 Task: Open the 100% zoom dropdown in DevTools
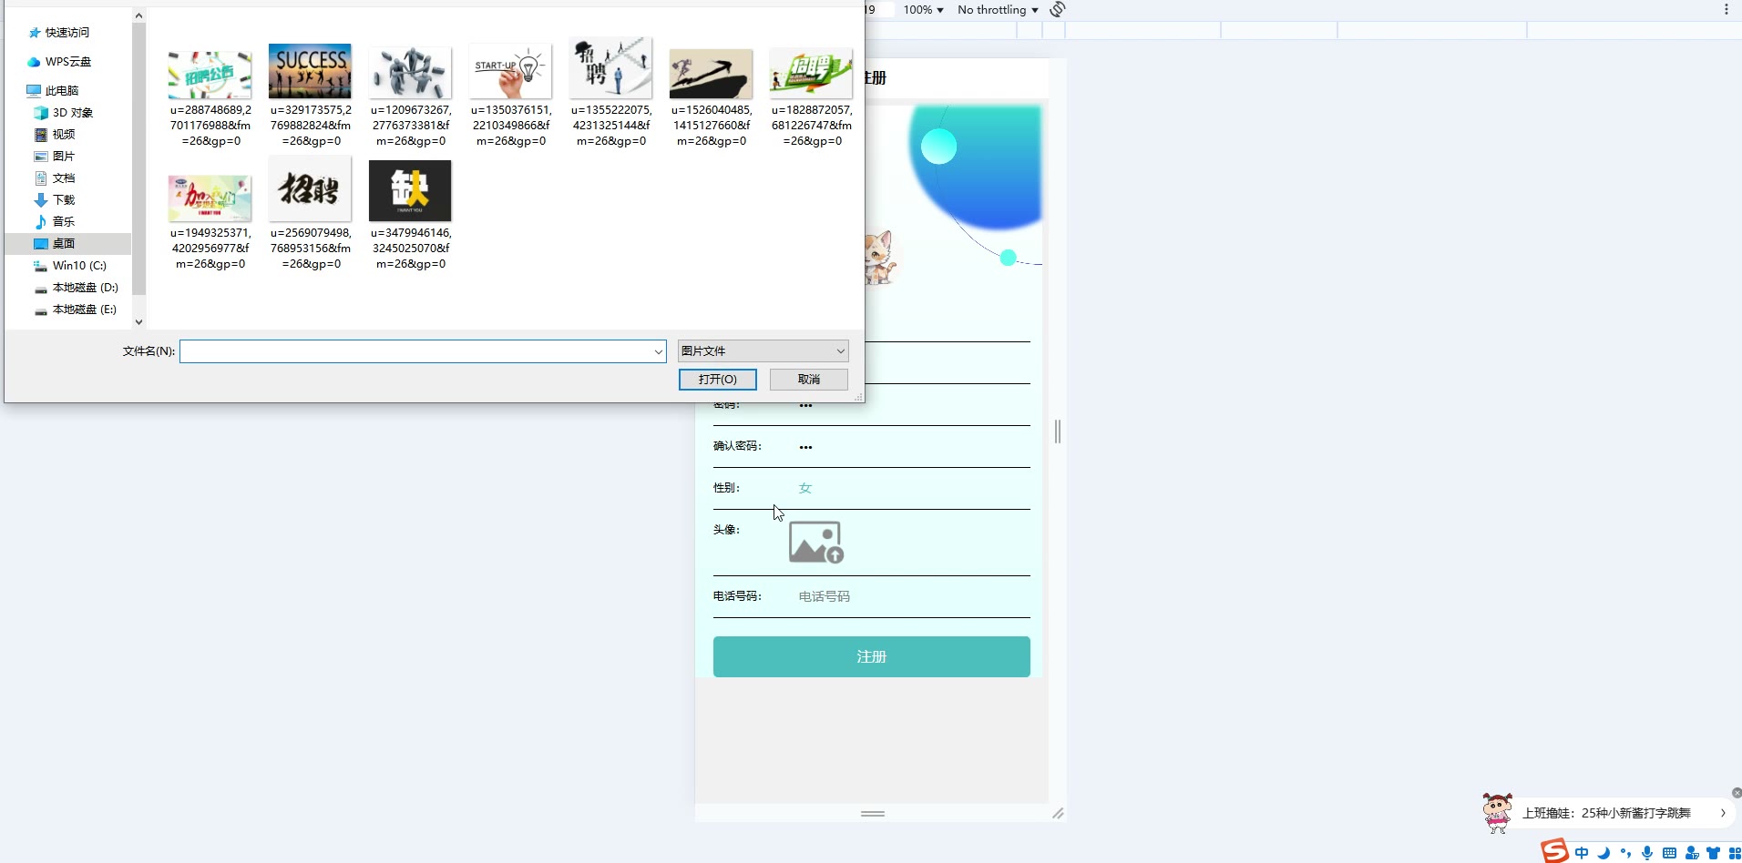point(924,10)
